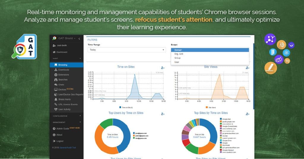Open export menu on Top Users by Time on Sites
This screenshot has width=304, height=159.
tap(163, 114)
